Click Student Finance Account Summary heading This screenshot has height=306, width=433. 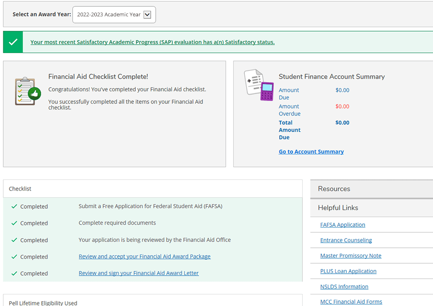tap(331, 76)
